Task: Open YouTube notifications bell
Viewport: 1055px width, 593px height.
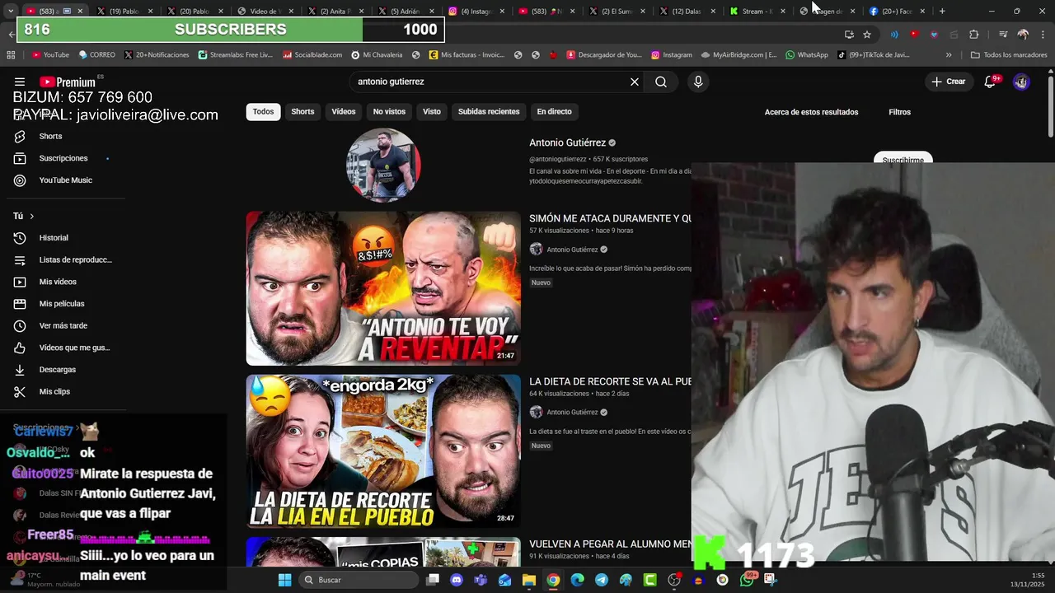Action: coord(990,82)
